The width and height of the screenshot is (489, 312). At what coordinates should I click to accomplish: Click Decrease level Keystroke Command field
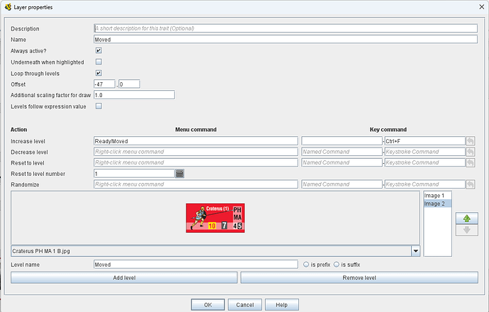[x=425, y=152]
